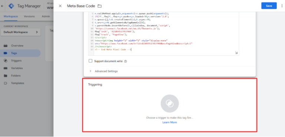Switch to the Versions tab
Screen dimensions: 285x137
point(29,16)
